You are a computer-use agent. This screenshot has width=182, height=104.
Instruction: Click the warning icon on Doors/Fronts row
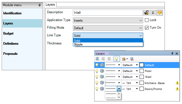tap(177, 89)
